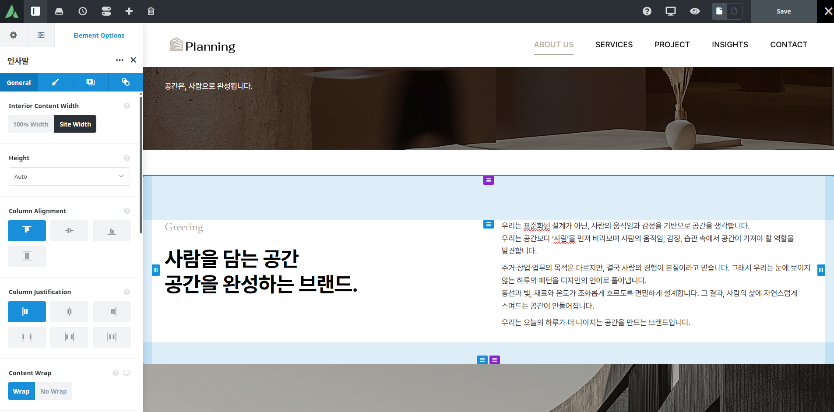Select No Wrap for Content Wrap
Image resolution: width=834 pixels, height=412 pixels.
53,391
